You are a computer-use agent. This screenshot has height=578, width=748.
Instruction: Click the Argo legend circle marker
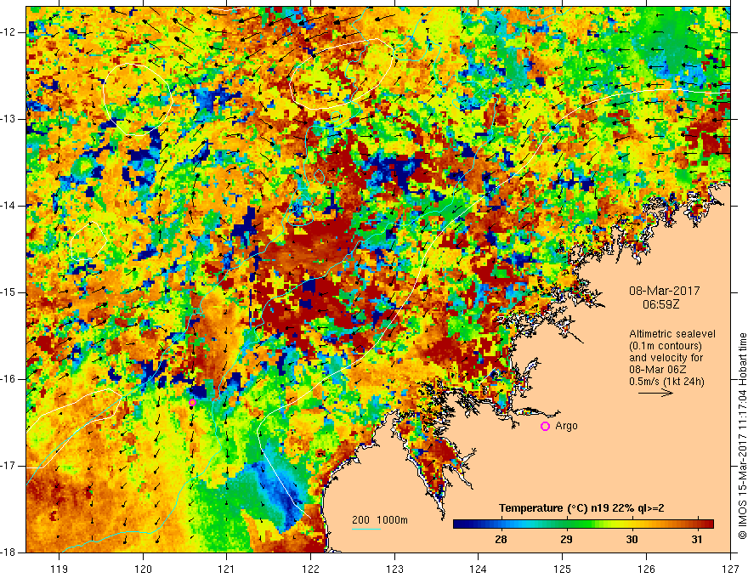pyautogui.click(x=545, y=426)
